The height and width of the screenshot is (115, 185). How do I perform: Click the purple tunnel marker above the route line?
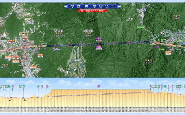point(99,41)
